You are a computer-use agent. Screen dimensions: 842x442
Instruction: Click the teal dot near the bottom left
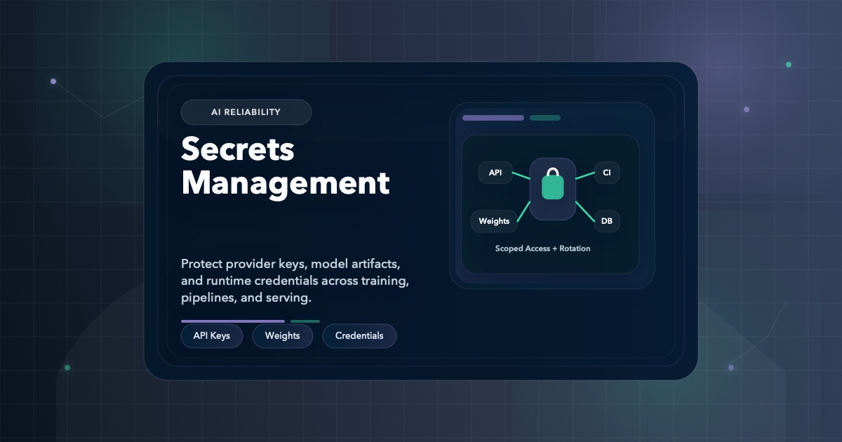click(x=67, y=366)
